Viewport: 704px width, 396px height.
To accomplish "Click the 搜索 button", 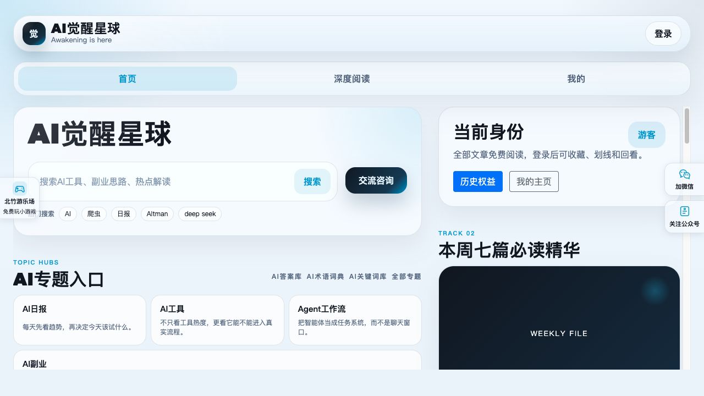I will [312, 182].
